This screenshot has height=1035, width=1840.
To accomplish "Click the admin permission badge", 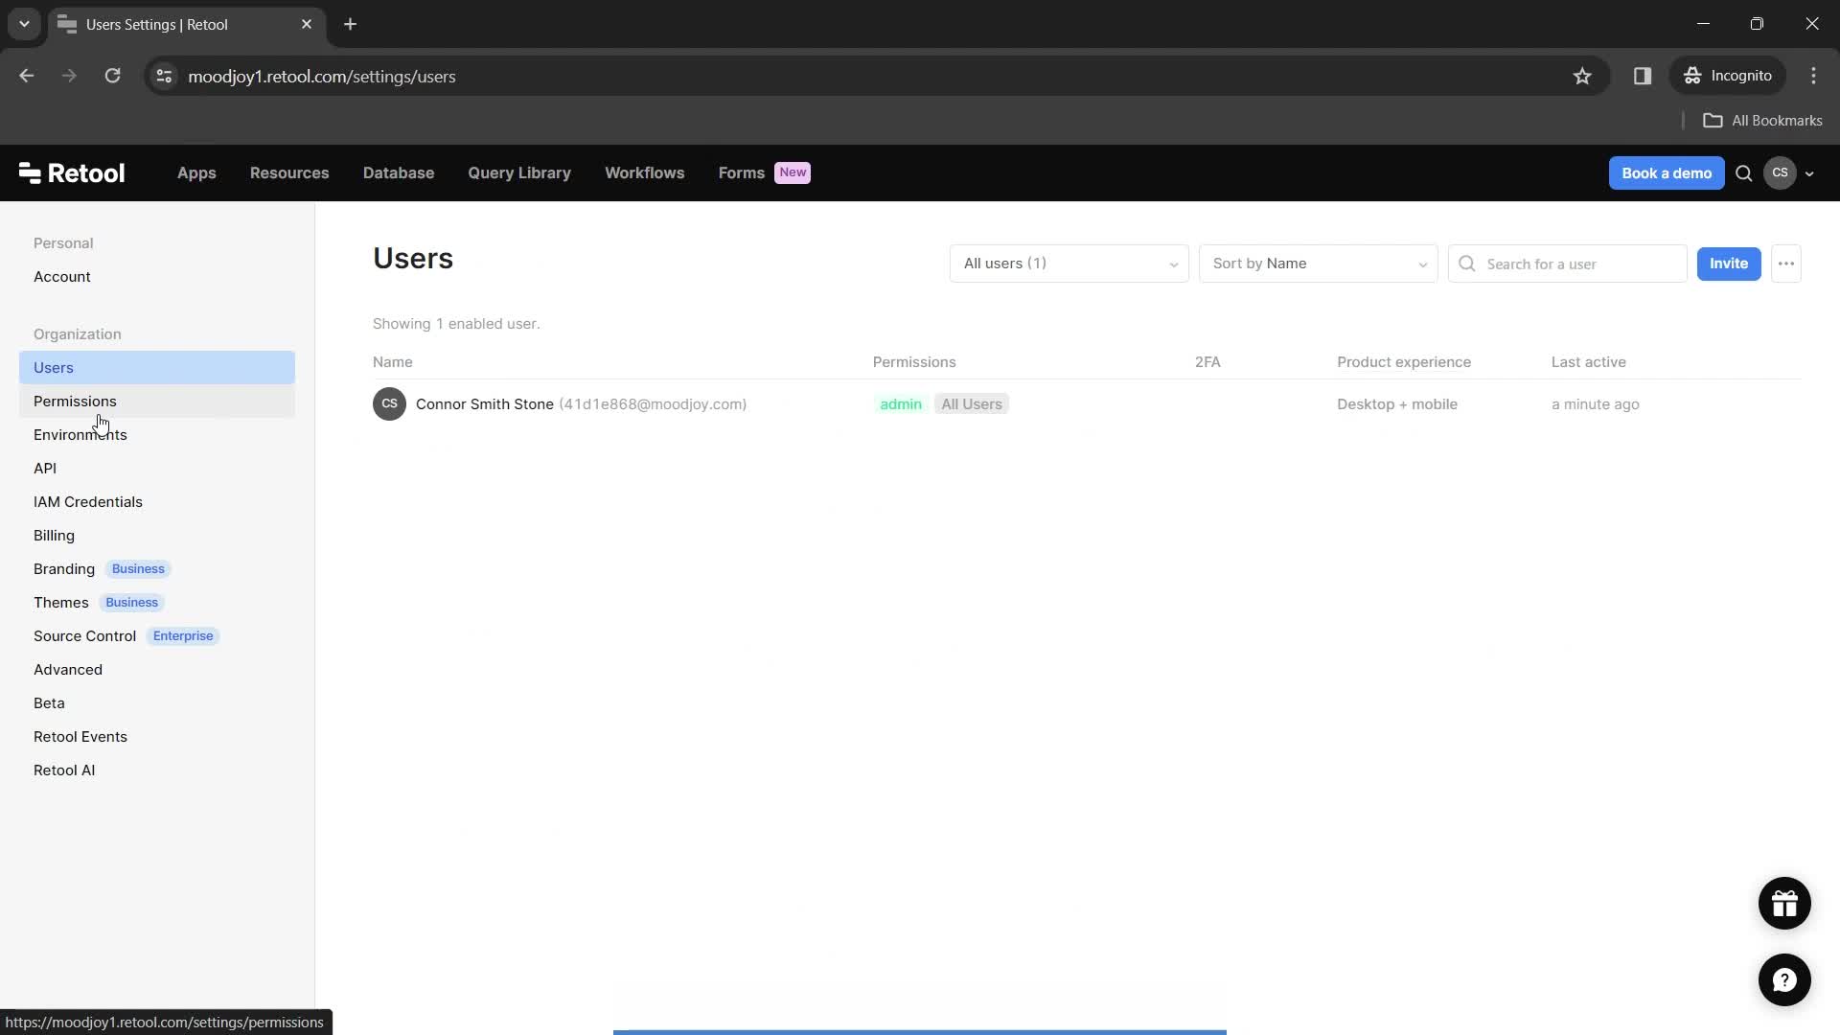I will 901,403.
